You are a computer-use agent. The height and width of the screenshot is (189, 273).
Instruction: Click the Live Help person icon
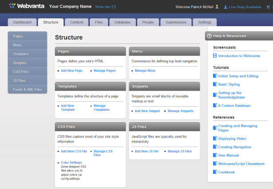point(226,7)
